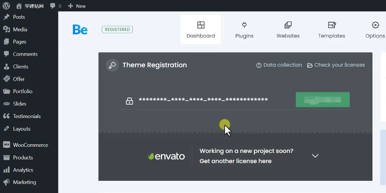Switch to the Dashboard tab

[x=201, y=30]
